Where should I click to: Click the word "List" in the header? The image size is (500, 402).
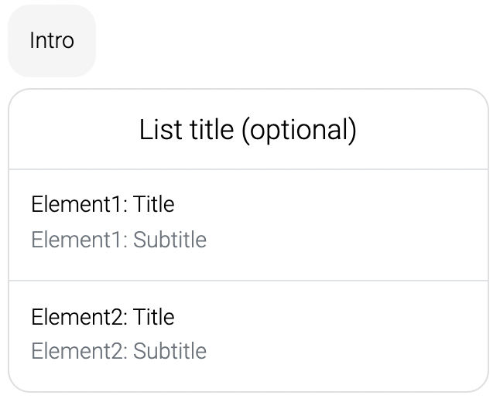click(160, 129)
